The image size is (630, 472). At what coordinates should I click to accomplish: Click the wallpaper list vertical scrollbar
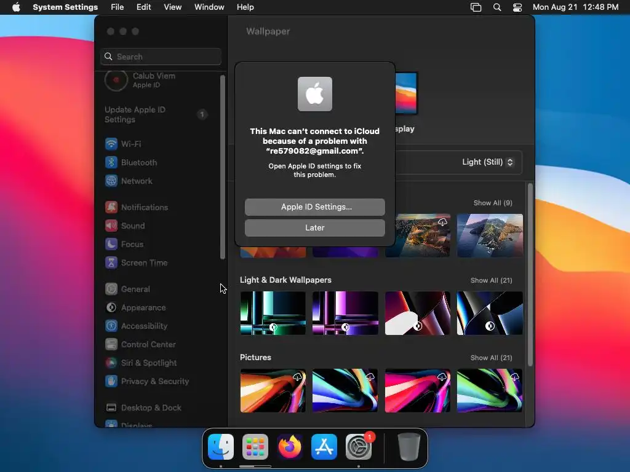[530, 275]
